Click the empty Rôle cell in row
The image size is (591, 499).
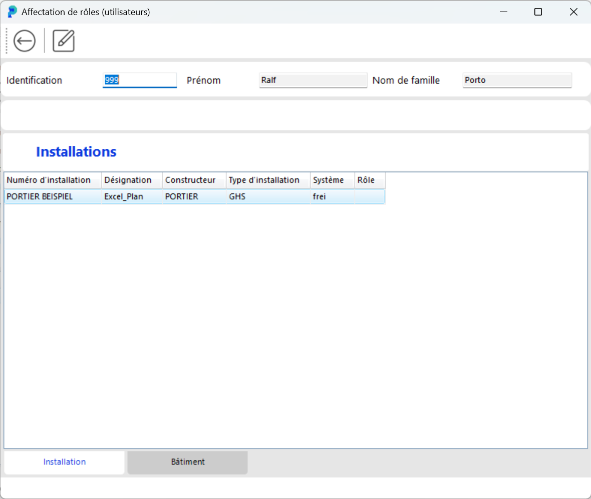pyautogui.click(x=370, y=197)
